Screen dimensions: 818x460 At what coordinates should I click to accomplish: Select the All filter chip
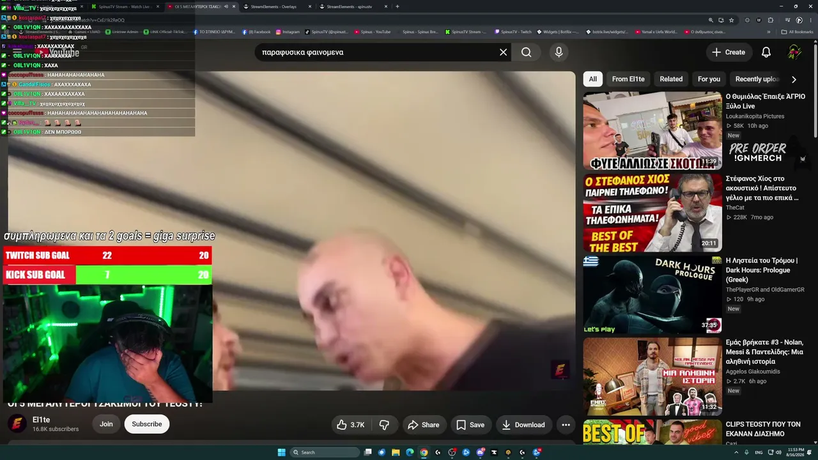[593, 79]
